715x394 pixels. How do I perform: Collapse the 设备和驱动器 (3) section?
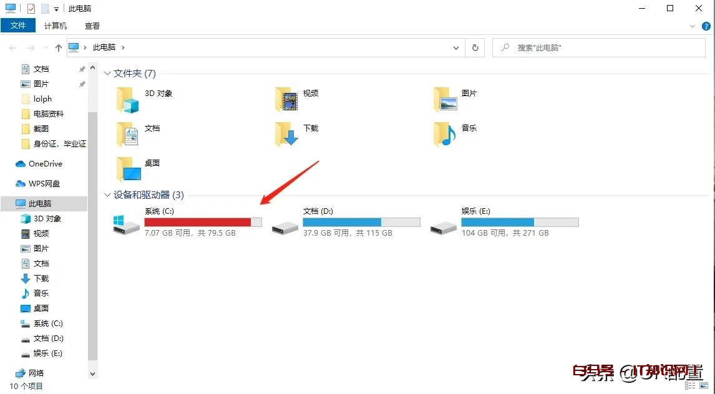pos(107,195)
